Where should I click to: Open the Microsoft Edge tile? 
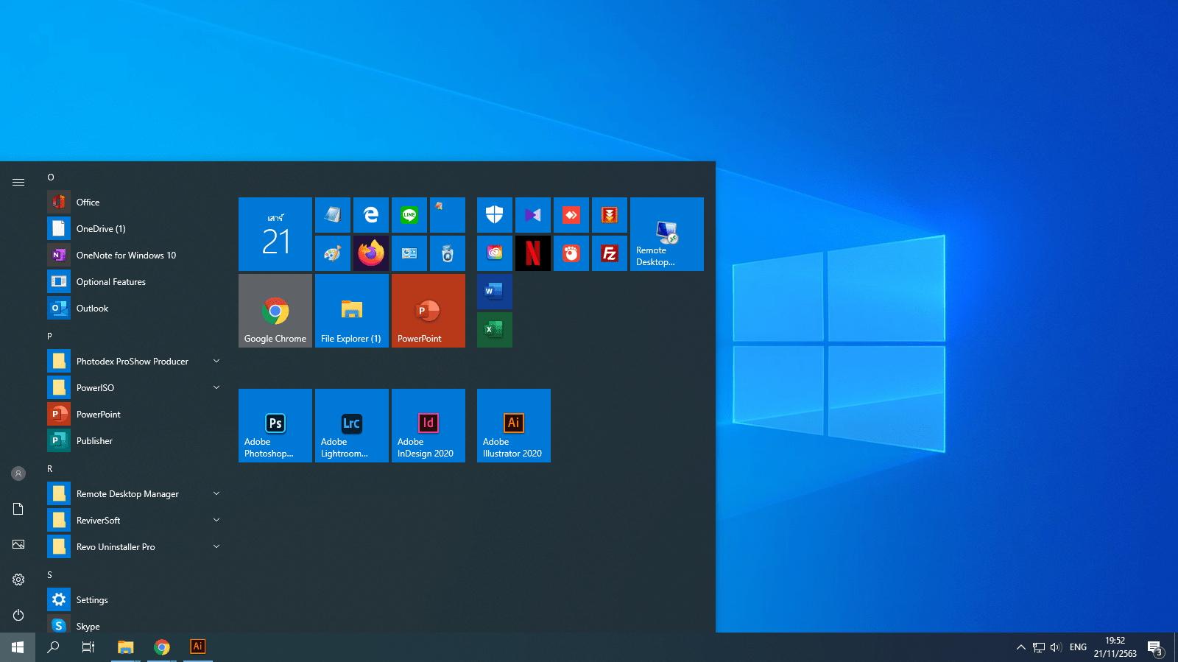pos(371,215)
